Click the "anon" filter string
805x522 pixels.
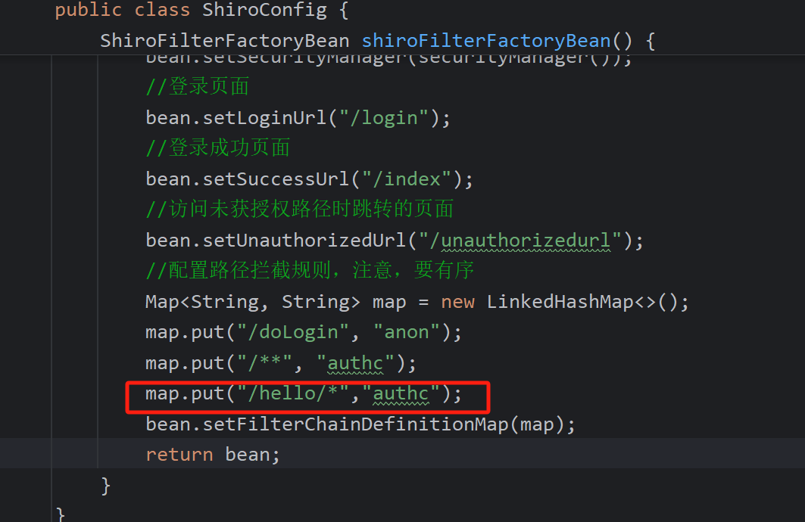pos(407,332)
